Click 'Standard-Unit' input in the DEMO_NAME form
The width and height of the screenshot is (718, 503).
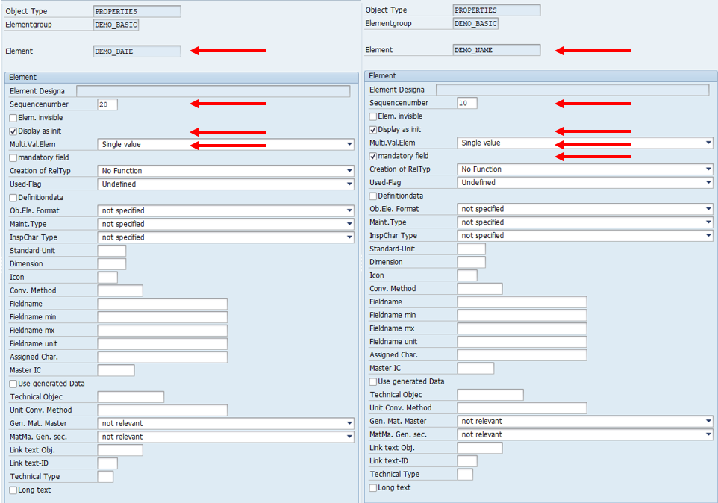click(x=471, y=249)
